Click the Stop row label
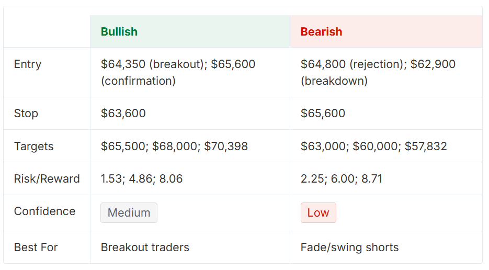 point(26,114)
